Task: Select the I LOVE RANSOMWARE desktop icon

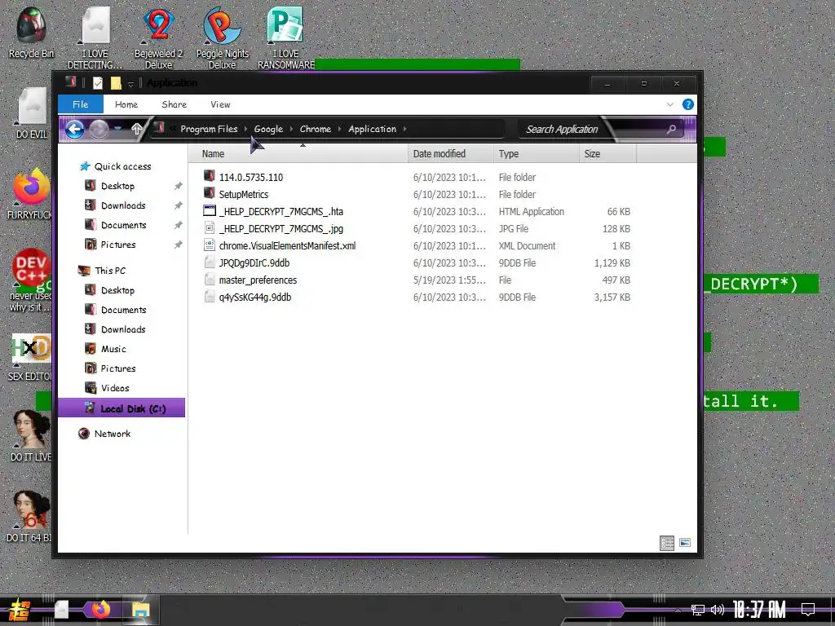Action: point(286,38)
